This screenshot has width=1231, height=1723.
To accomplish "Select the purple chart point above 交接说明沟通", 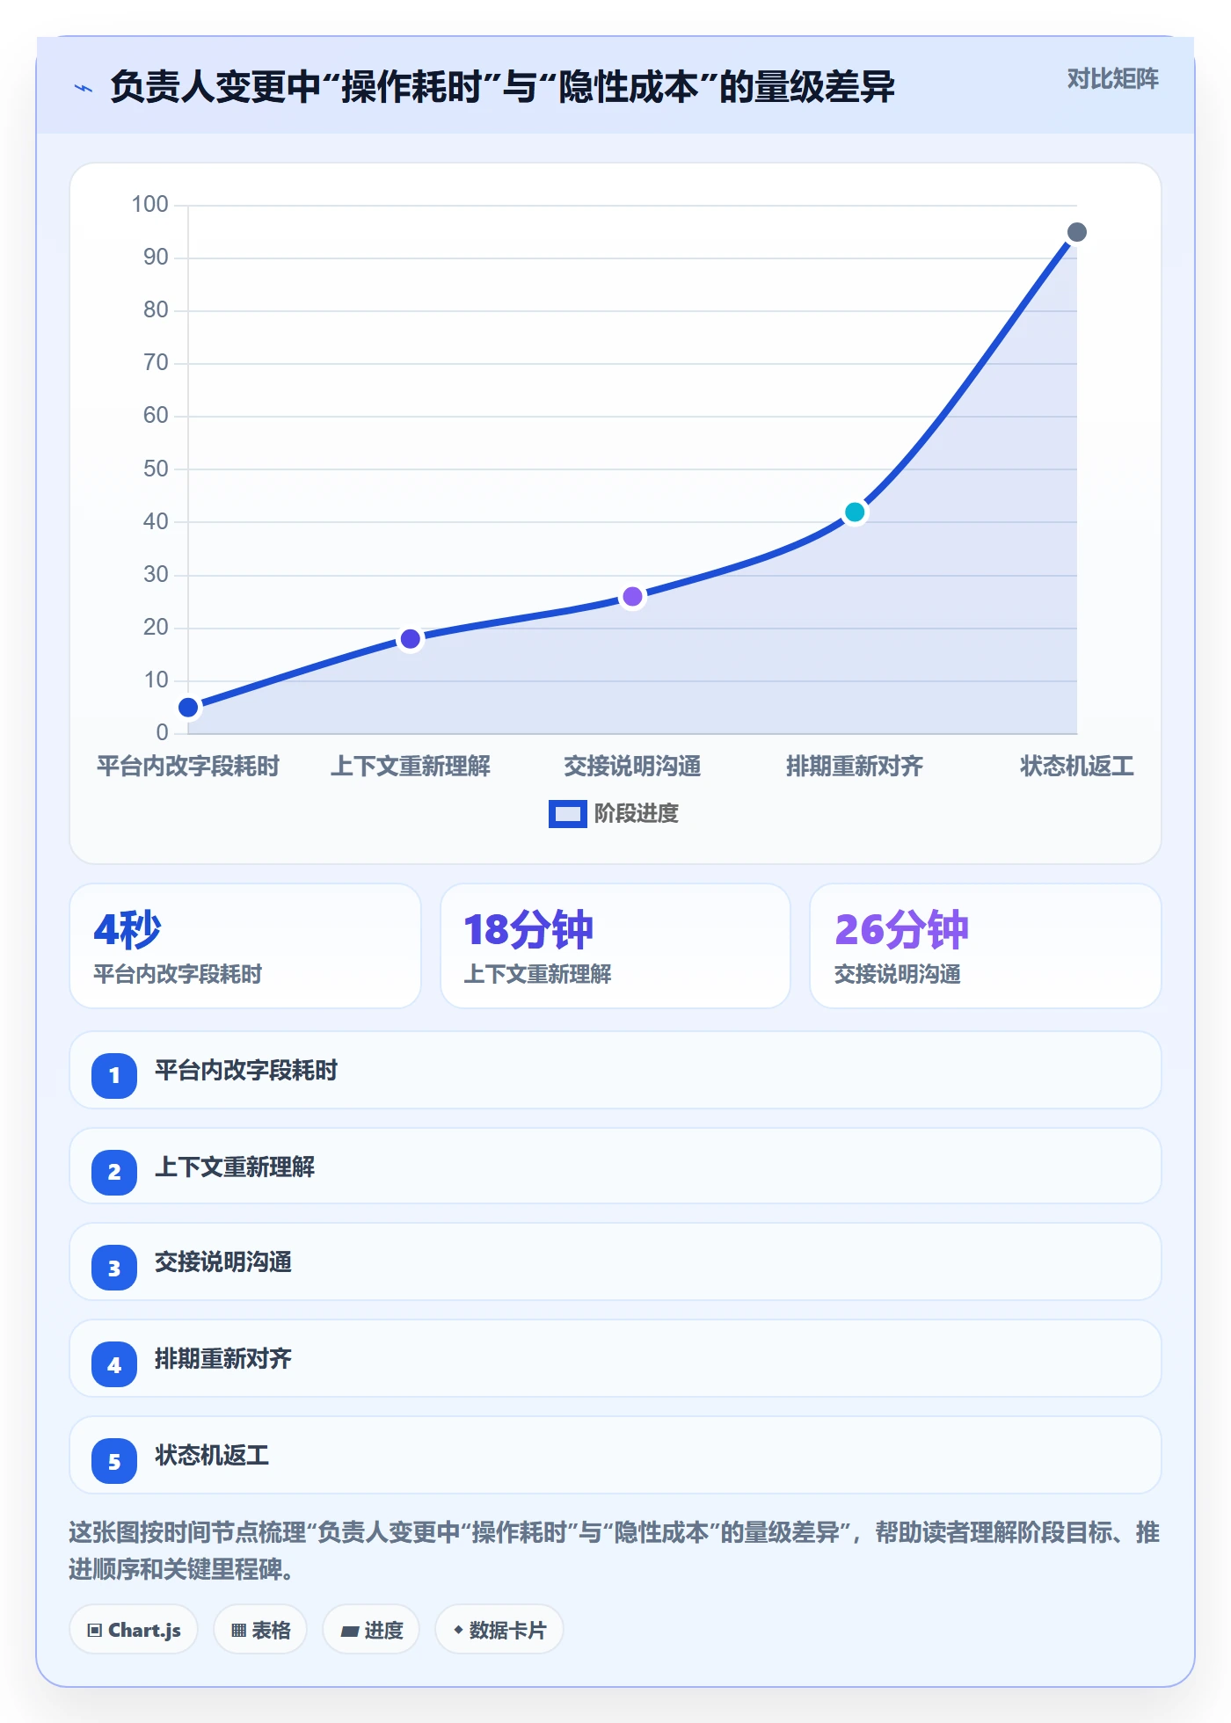I will 633,597.
